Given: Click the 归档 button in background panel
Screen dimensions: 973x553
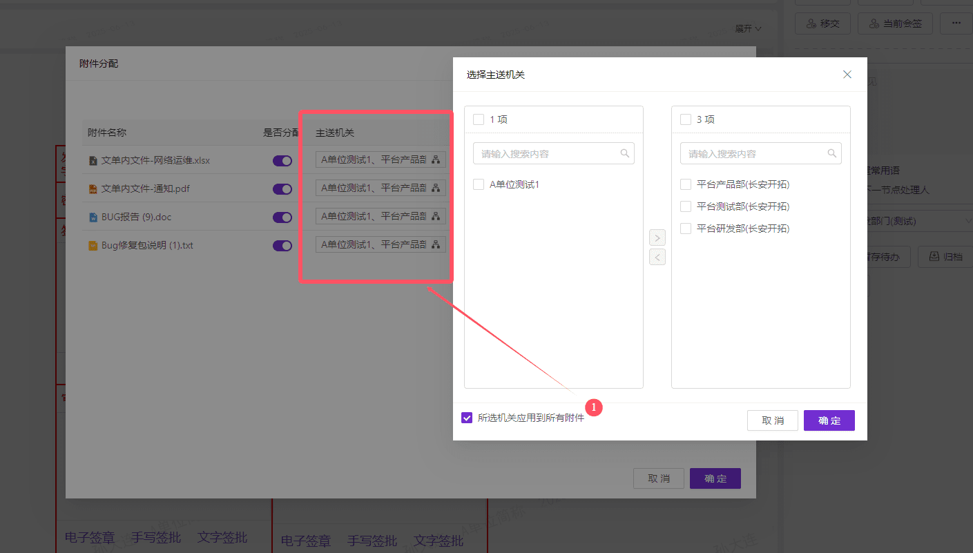Looking at the screenshot, I should (x=945, y=256).
